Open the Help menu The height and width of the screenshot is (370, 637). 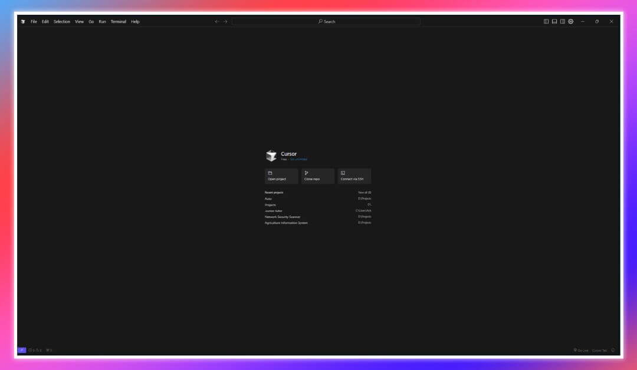[x=135, y=21]
